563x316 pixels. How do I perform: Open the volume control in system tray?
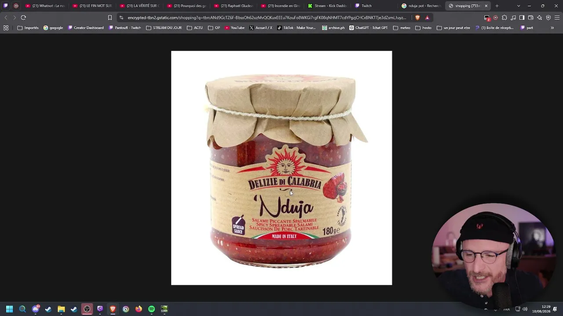coord(525,309)
